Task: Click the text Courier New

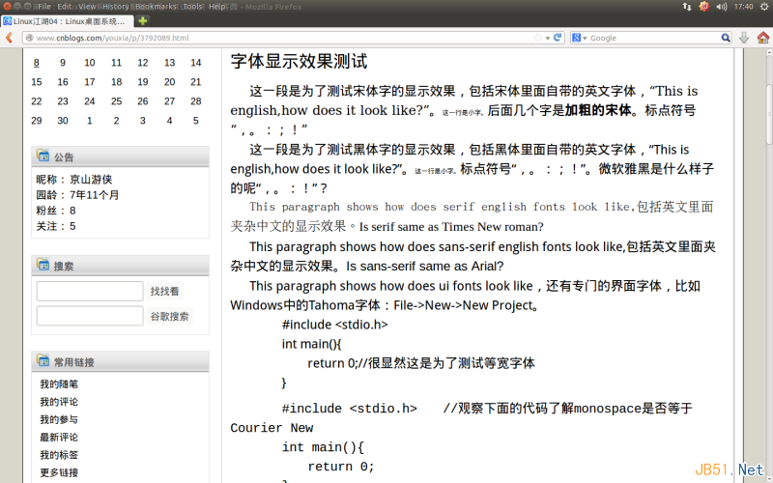Action: (x=272, y=428)
